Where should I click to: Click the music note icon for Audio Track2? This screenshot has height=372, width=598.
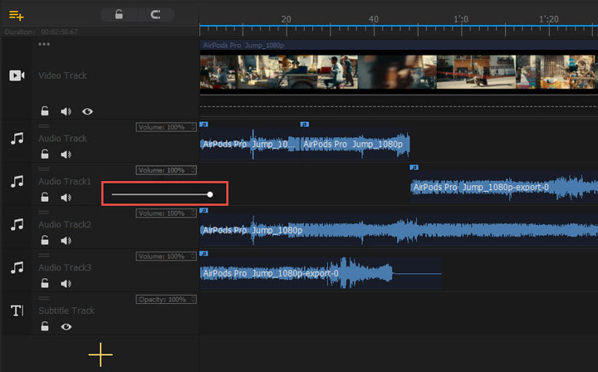tap(17, 224)
